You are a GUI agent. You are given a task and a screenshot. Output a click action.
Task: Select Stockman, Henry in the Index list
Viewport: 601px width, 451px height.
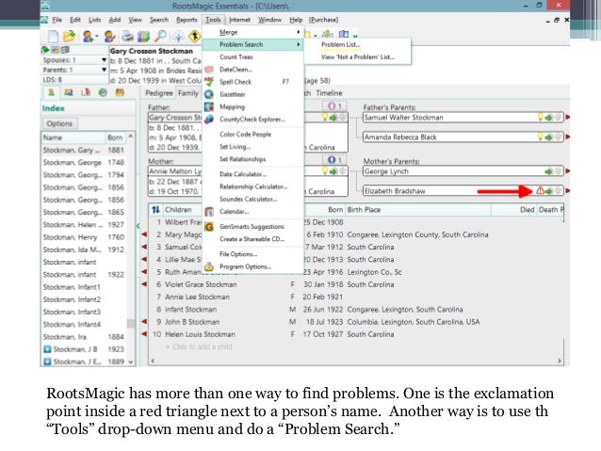[84, 237]
